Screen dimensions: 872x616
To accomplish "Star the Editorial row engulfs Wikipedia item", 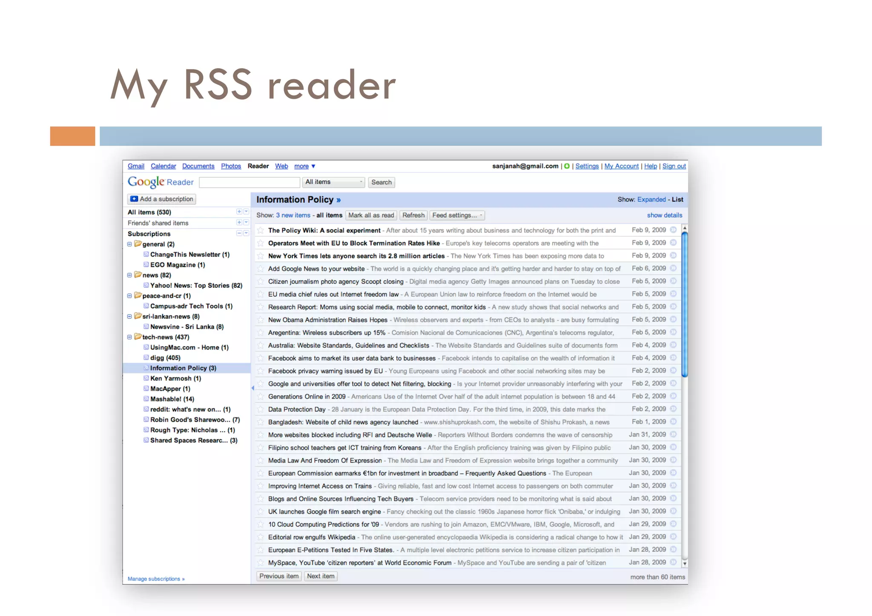I will [x=261, y=537].
